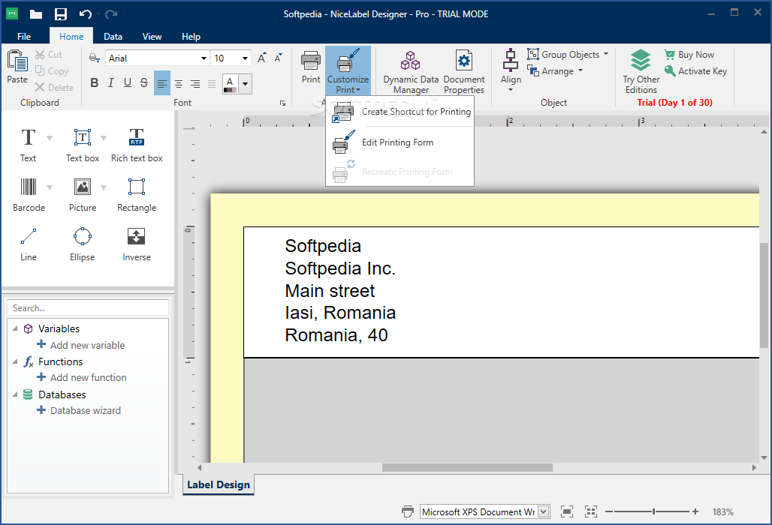Open the Microsoft XPS printer dropdown
The height and width of the screenshot is (525, 772).
coord(544,511)
